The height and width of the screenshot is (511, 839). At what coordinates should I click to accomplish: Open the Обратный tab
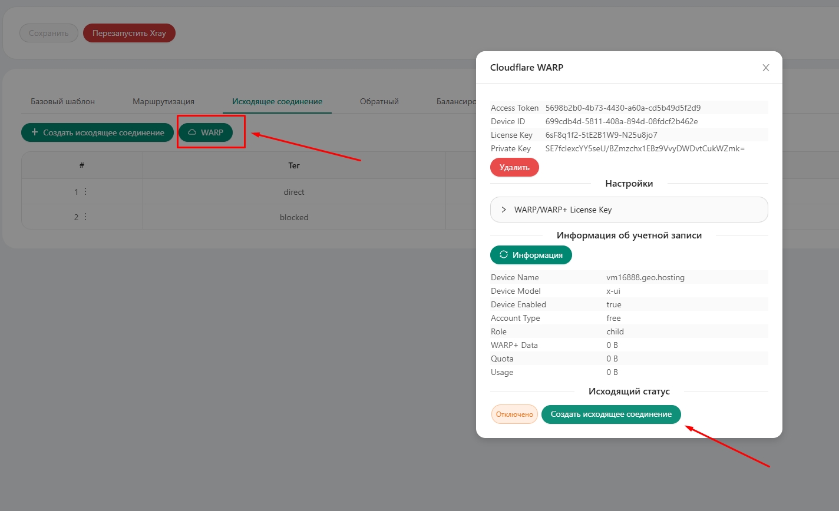[x=379, y=101]
